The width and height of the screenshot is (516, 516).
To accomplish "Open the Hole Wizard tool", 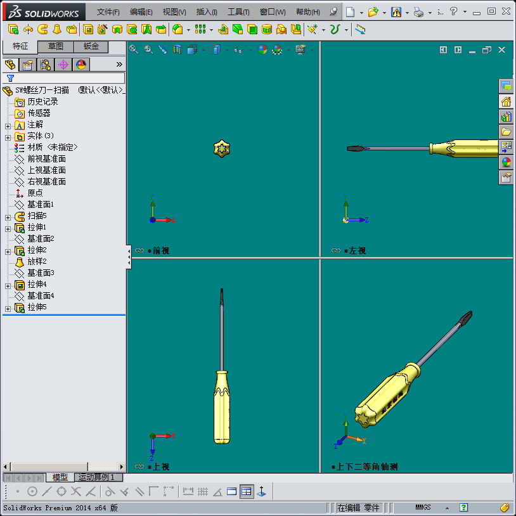I will tap(102, 30).
